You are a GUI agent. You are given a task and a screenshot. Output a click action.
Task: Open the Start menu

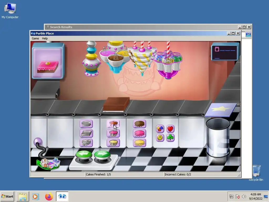[7, 196]
